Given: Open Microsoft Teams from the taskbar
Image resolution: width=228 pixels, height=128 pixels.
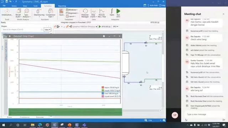Looking at the screenshot, I should (84, 125).
